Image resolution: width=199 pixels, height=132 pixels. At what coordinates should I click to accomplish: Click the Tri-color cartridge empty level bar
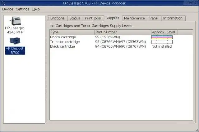point(162,42)
